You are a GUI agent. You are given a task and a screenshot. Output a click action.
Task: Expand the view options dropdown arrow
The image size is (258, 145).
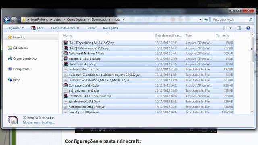(231, 28)
